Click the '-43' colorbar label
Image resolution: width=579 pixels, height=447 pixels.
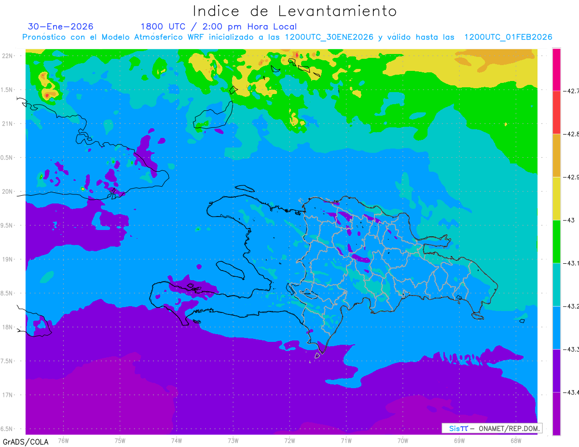click(568, 220)
